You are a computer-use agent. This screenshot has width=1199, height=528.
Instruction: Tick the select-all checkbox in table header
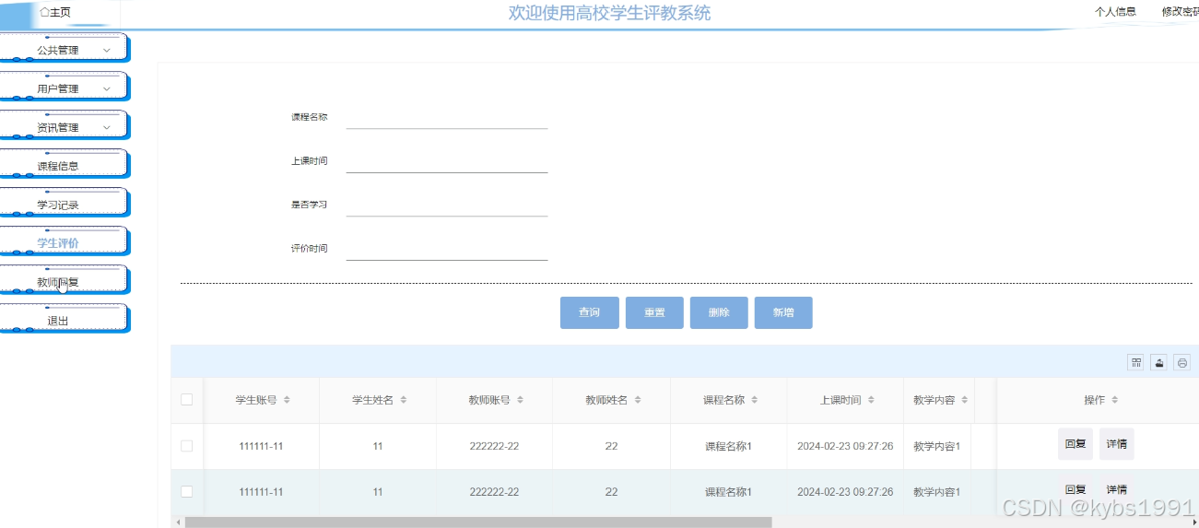coord(187,400)
